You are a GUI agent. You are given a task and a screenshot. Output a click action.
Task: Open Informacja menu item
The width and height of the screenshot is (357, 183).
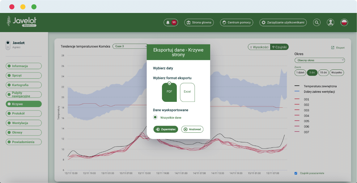tap(24, 66)
